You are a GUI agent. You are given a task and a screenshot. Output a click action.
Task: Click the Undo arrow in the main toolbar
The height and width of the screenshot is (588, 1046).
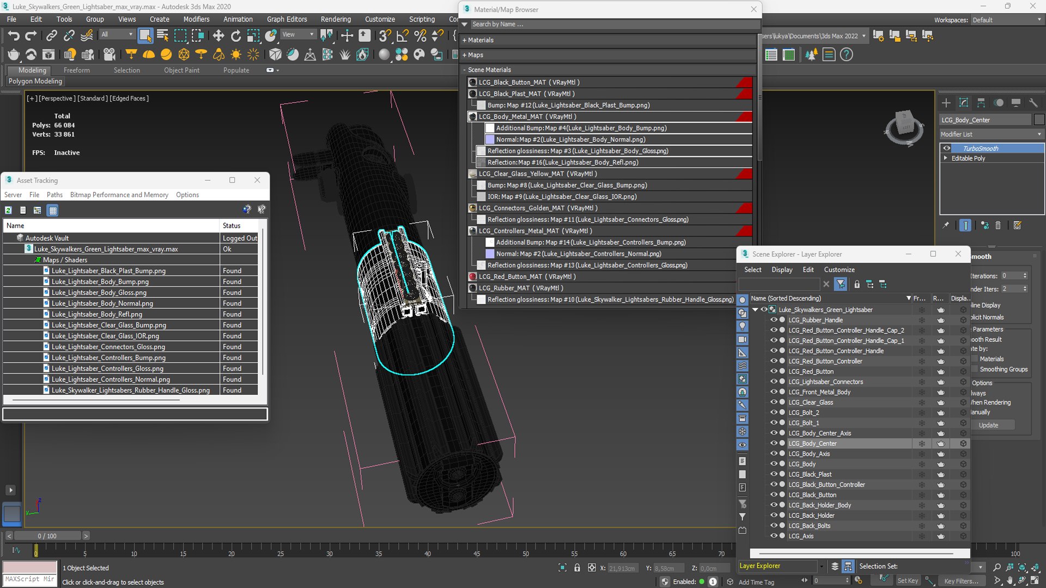click(x=14, y=36)
